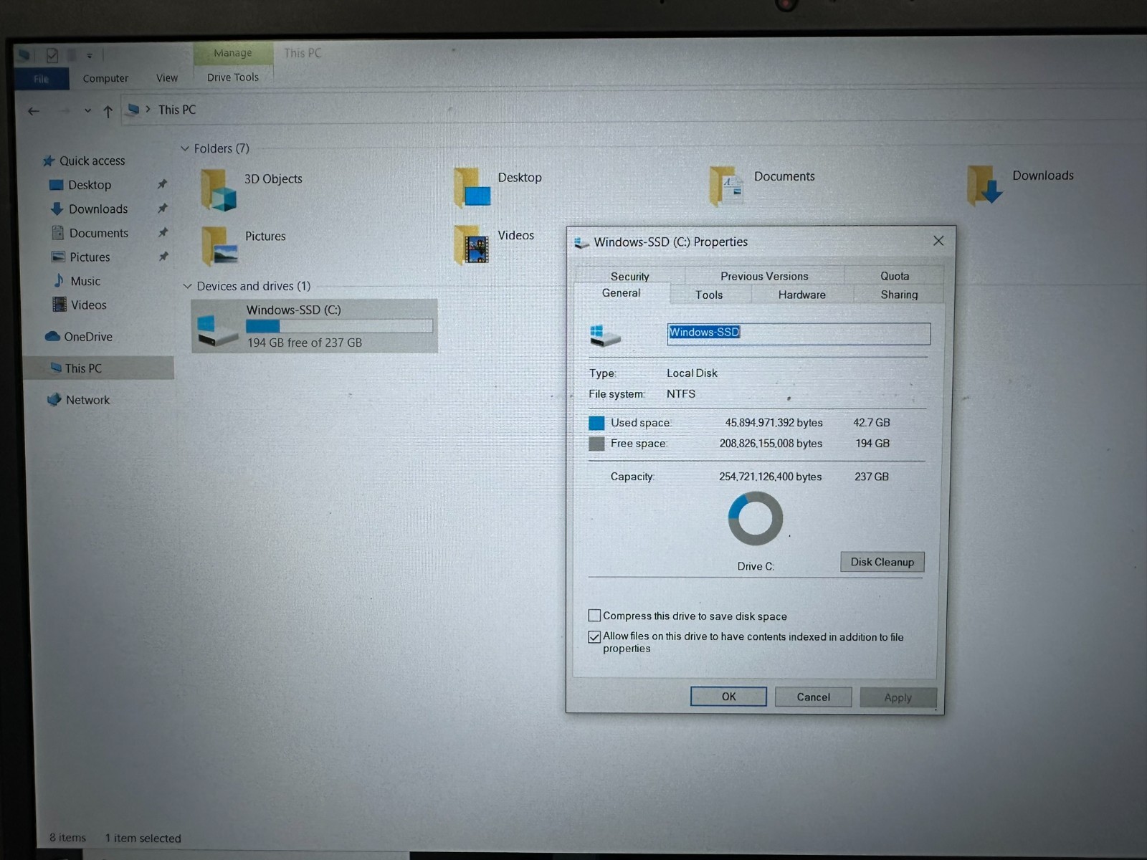Click the Videos film icon in navigation pane
1147x860 pixels.
(60, 305)
